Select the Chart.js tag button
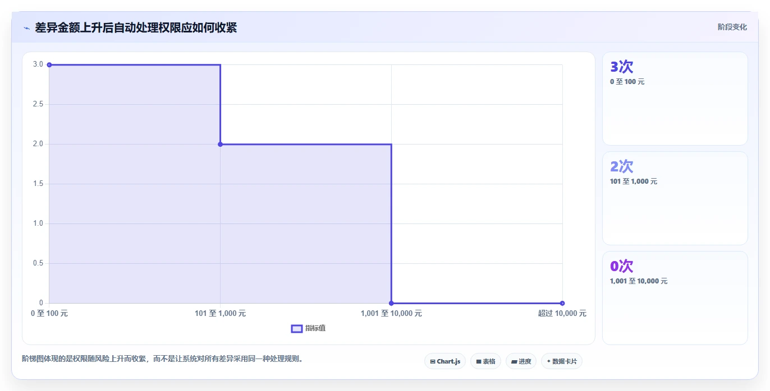This screenshot has width=770, height=391. (445, 361)
